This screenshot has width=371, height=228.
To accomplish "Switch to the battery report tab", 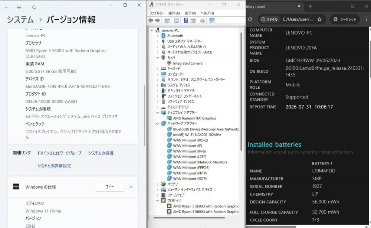I will pos(272,7).
